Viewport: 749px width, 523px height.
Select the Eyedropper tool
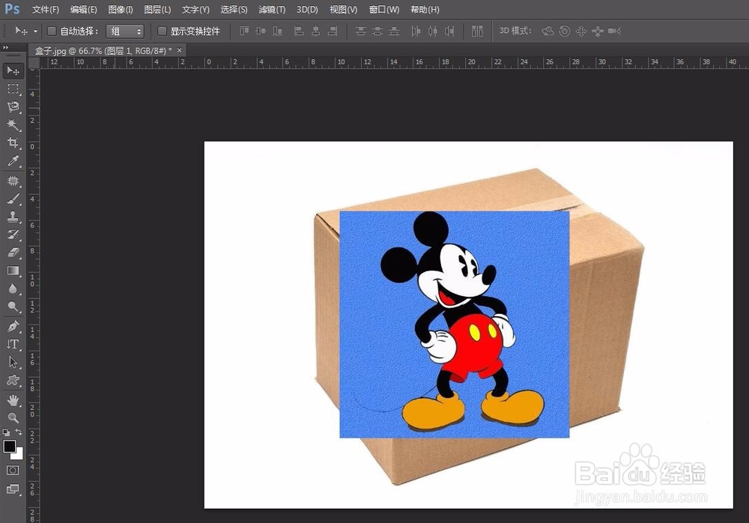[x=13, y=161]
